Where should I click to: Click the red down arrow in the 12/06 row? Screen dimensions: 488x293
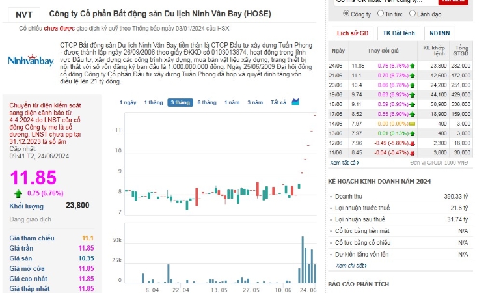coord(413,143)
